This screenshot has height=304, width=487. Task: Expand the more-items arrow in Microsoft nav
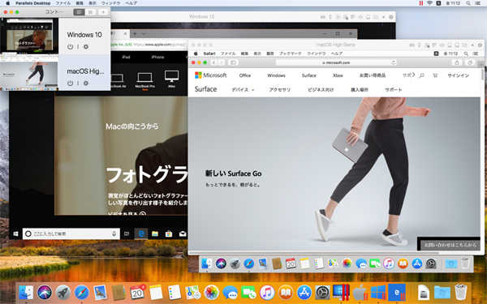[413, 75]
